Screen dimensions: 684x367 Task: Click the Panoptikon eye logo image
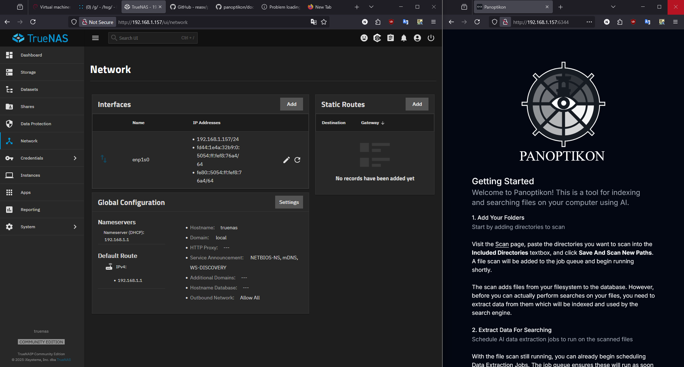[x=563, y=104]
